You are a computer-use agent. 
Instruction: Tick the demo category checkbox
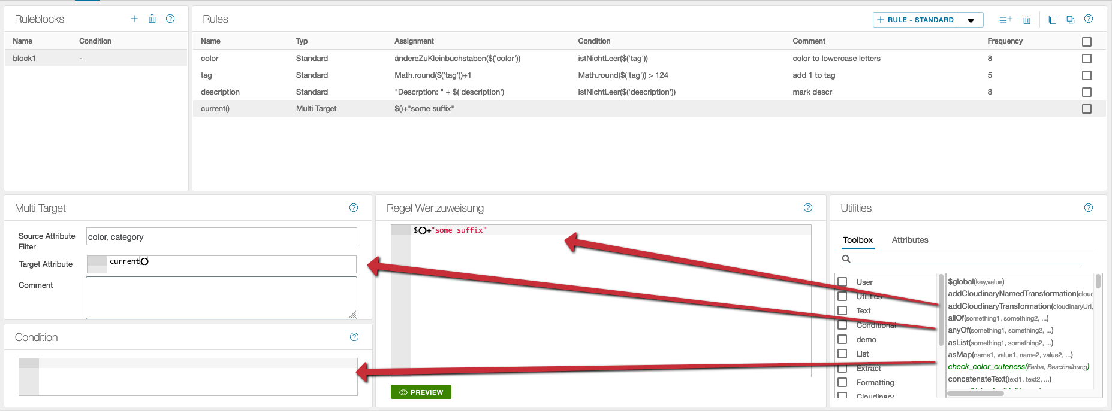[x=842, y=339]
